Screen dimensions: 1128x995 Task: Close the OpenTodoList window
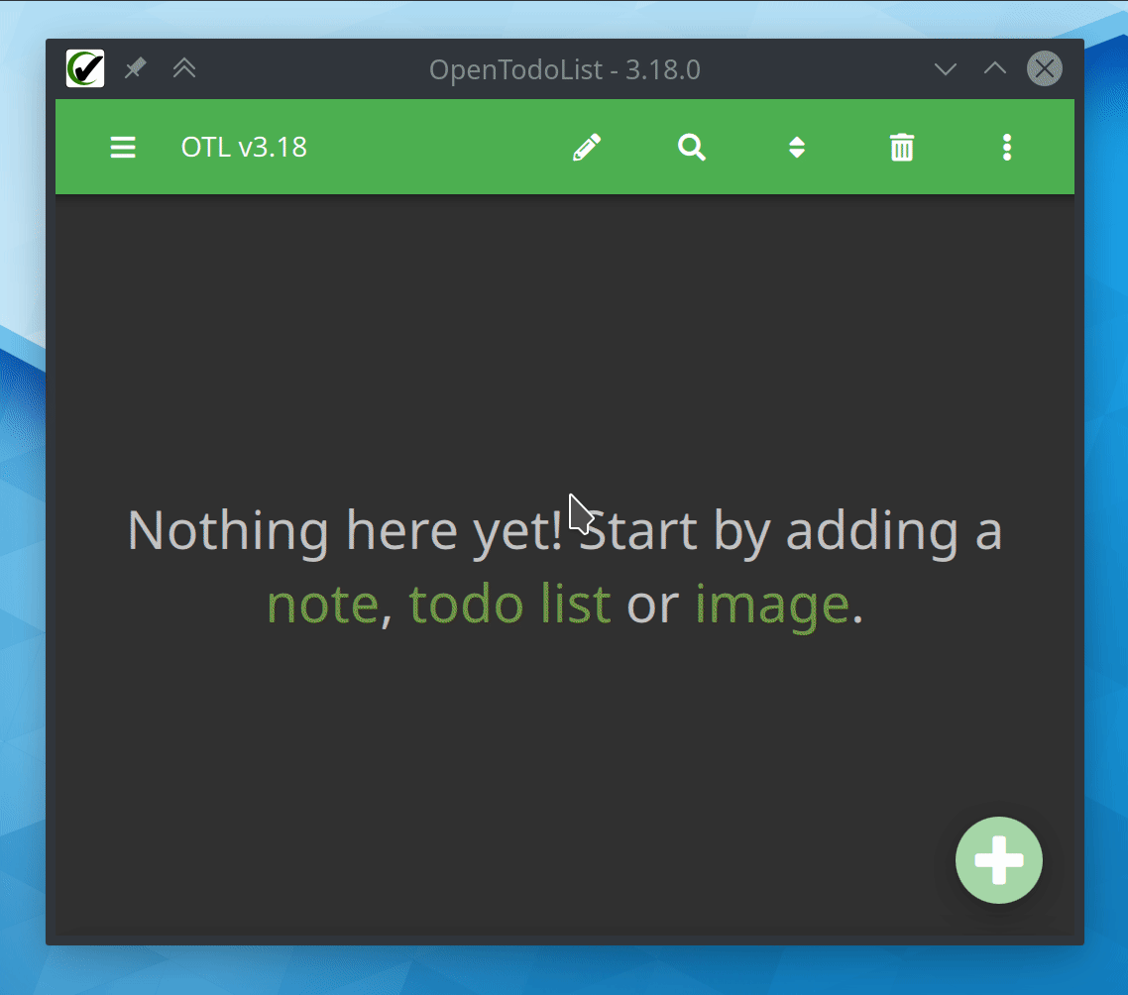pos(1044,68)
